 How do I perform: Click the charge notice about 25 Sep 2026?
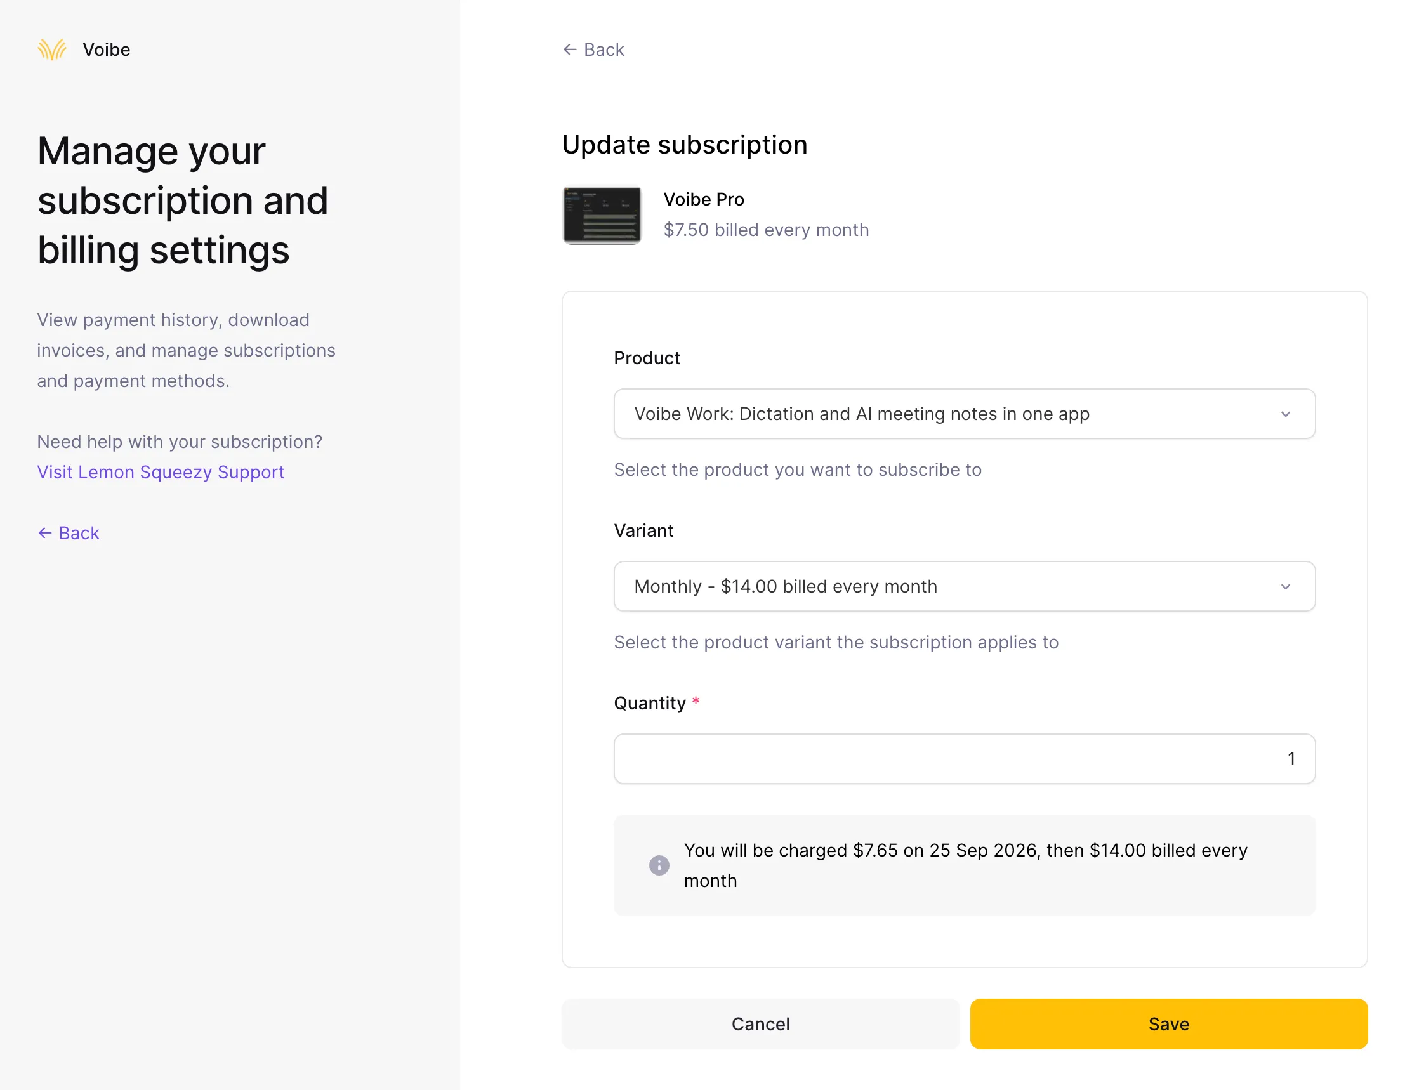(x=965, y=865)
